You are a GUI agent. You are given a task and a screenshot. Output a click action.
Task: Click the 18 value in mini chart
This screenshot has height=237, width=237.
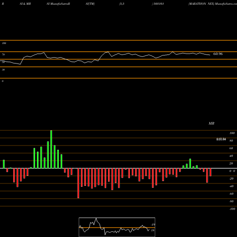pyautogui.click(x=153, y=230)
